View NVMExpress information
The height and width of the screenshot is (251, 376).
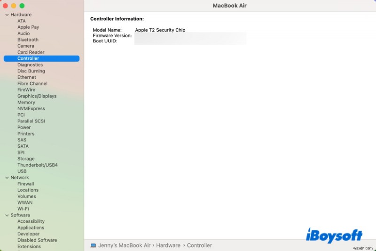[31, 109]
